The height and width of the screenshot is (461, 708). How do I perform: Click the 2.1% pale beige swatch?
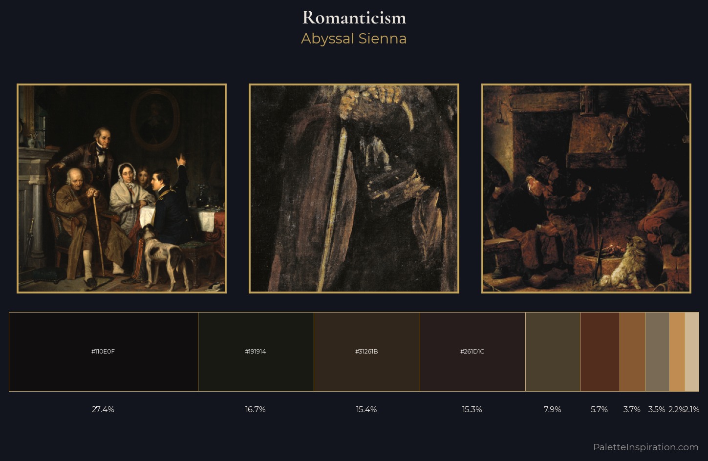pyautogui.click(x=692, y=352)
